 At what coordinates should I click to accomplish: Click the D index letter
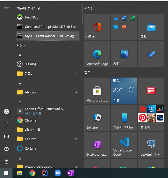click(x=20, y=158)
